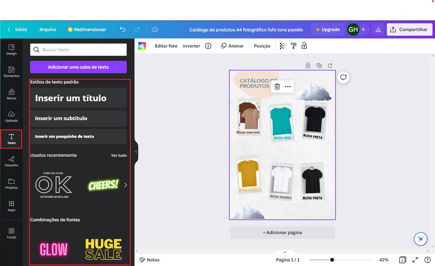Click the Buscar texto search field
The height and width of the screenshot is (266, 435).
78,49
